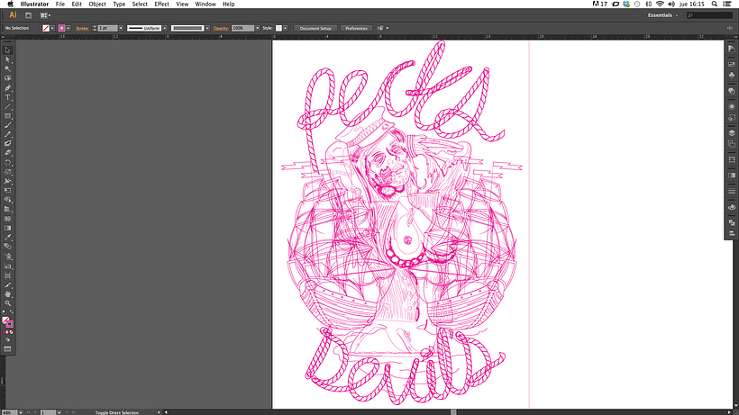Viewport: 739px width, 415px height.
Task: Swap fill and stroke colors
Action: pos(12,312)
